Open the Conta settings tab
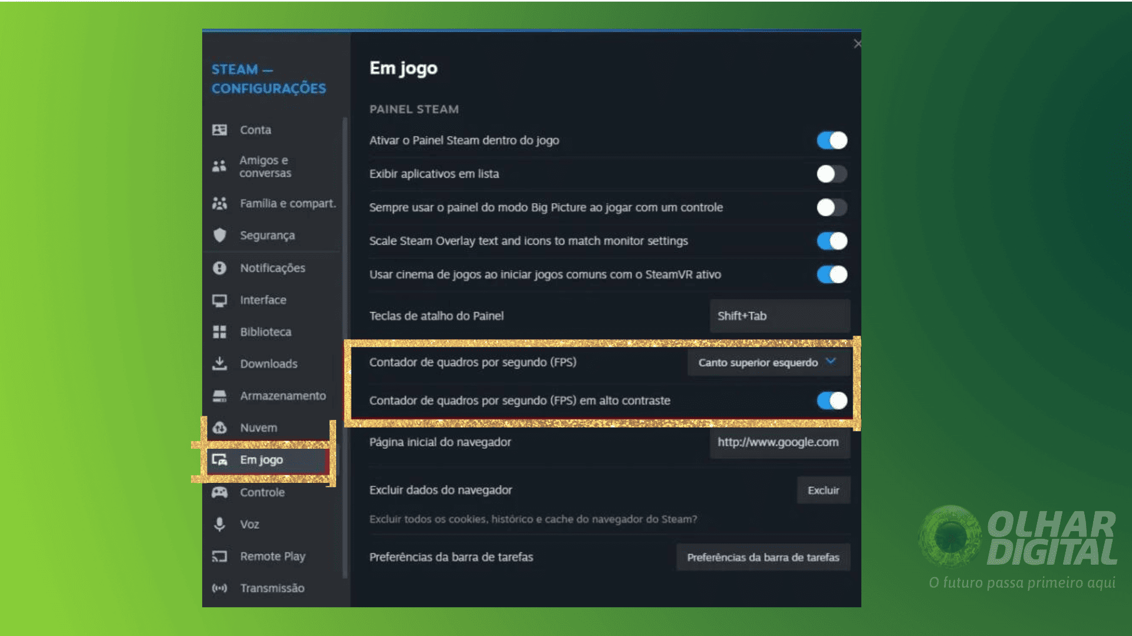This screenshot has width=1132, height=636. 272,130
